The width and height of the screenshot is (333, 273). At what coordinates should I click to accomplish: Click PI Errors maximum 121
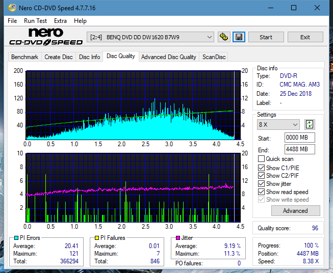74,254
